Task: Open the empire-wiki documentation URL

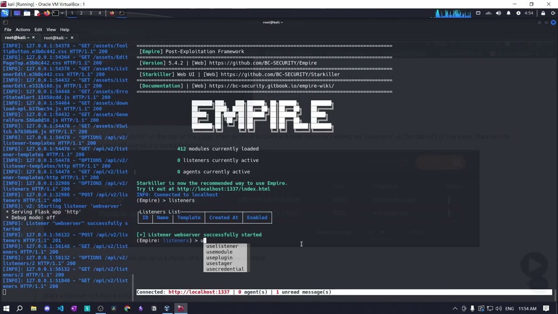Action: tap(272, 85)
